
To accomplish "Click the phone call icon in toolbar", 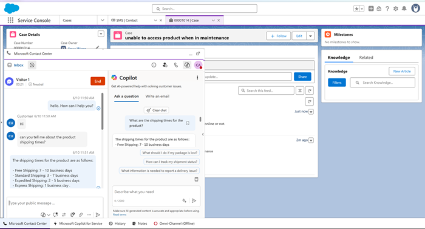I will [176, 65].
